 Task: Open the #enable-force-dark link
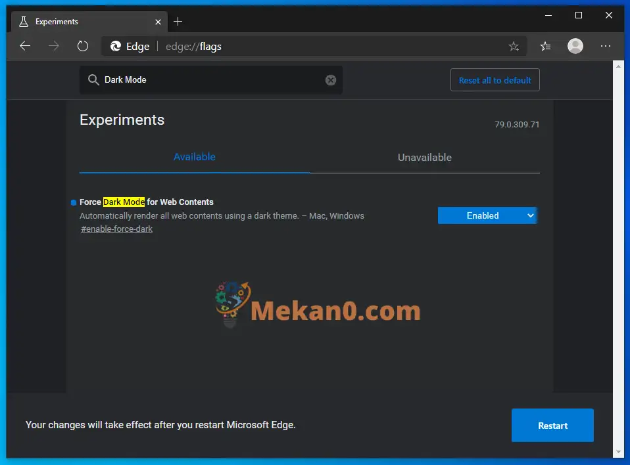(116, 229)
